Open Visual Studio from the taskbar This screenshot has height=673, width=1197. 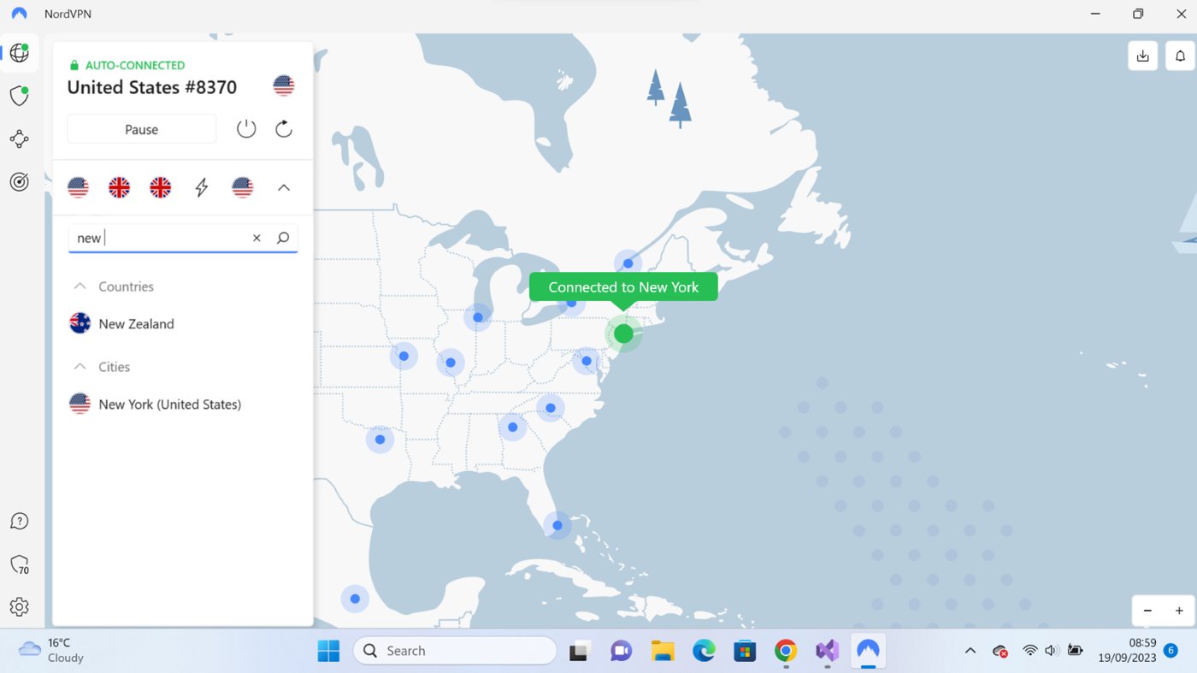[x=827, y=651]
